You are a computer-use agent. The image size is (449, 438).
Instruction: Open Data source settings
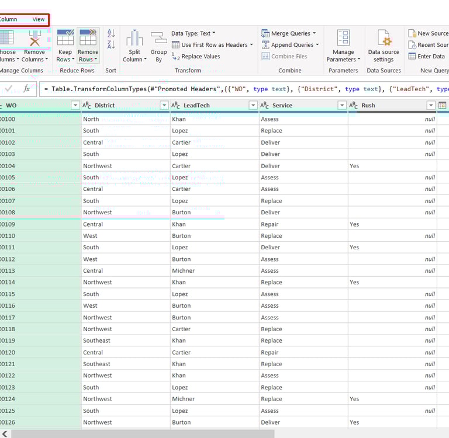click(x=384, y=39)
